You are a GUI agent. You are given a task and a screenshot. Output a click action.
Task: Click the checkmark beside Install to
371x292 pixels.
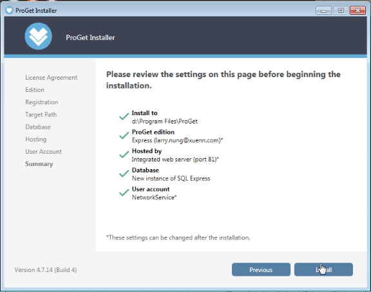click(124, 116)
